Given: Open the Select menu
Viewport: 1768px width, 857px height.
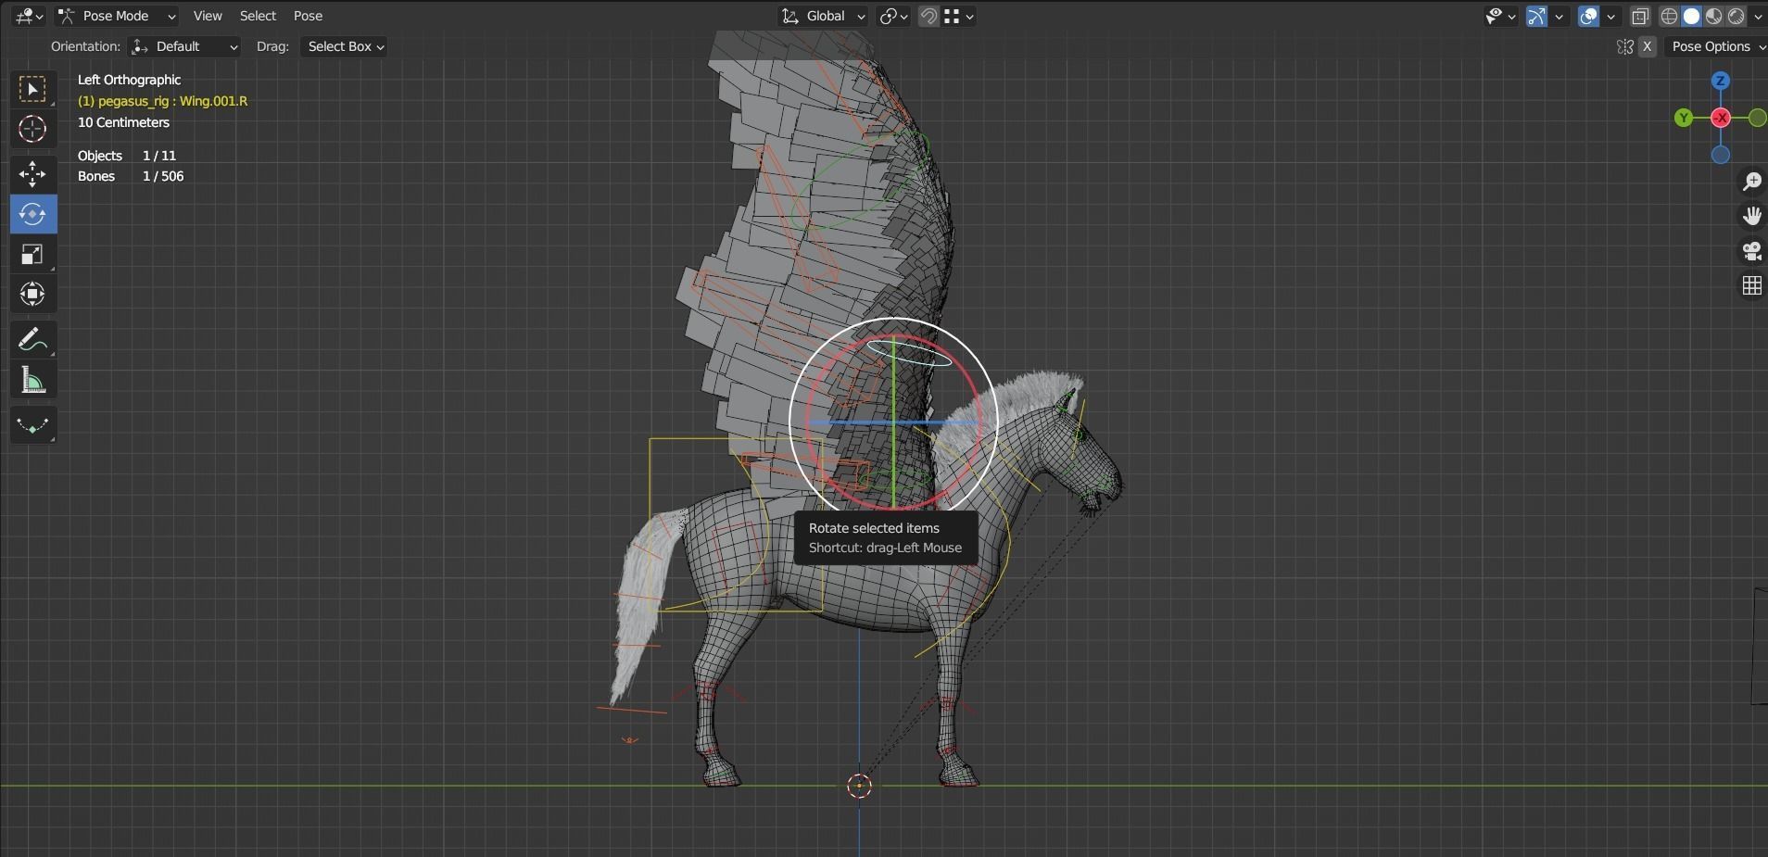Looking at the screenshot, I should 258,16.
